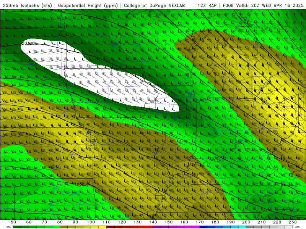
Task: Click the 200 label on the color scale
Action: pyautogui.click(x=246, y=222)
